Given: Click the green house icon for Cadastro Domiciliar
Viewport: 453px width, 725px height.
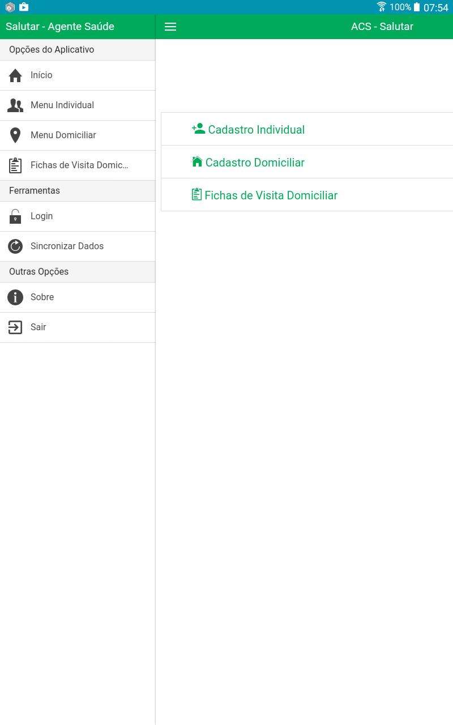Looking at the screenshot, I should coord(197,161).
